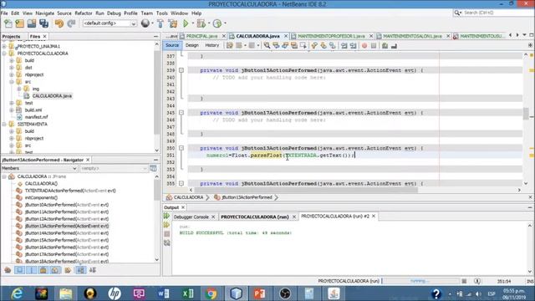Expand the img folder node

click(19, 89)
